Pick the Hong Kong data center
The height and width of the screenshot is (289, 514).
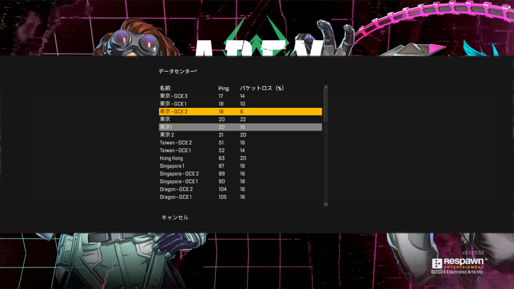[171, 158]
